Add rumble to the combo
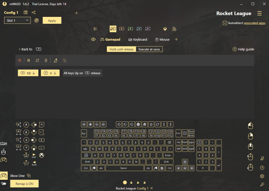The image size is (269, 191). click(46, 60)
